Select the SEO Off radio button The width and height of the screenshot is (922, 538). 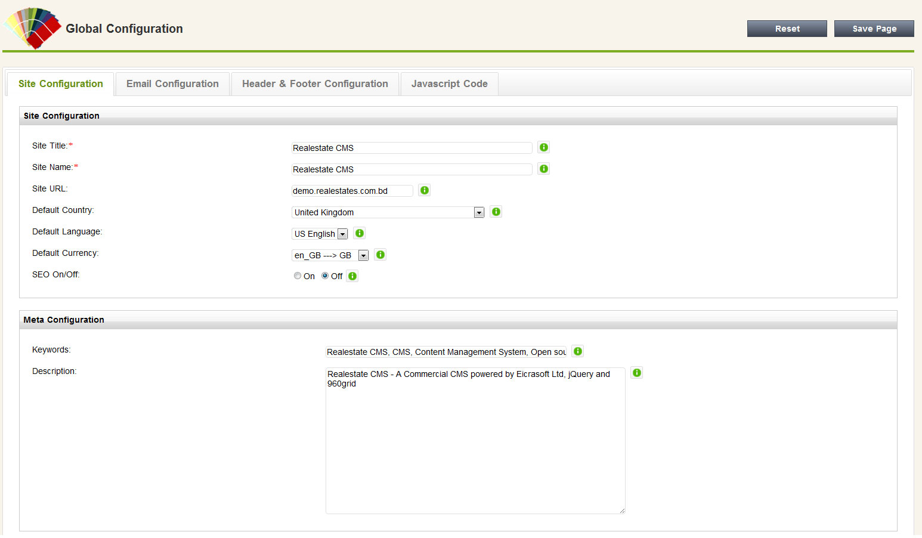coord(325,276)
